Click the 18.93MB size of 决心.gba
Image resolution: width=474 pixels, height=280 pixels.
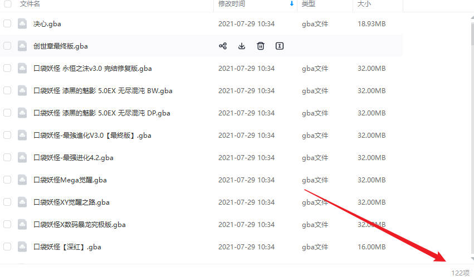click(x=372, y=24)
